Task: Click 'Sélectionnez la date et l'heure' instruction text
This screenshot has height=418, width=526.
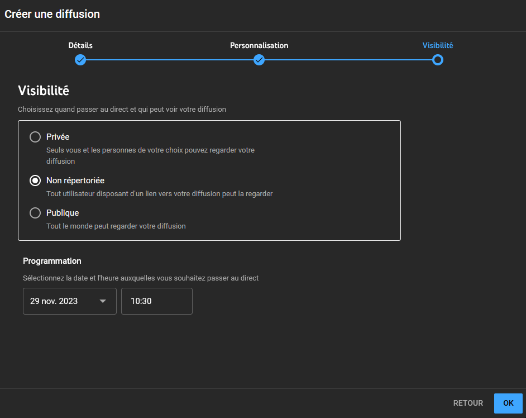Action: (141, 278)
